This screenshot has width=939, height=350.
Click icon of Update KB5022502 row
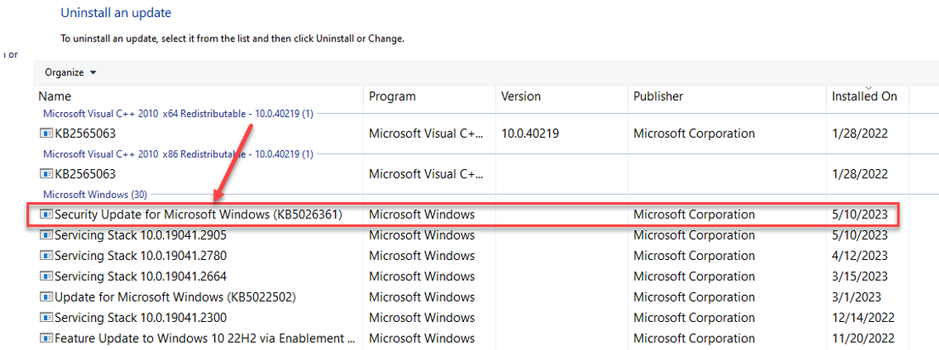(x=46, y=296)
